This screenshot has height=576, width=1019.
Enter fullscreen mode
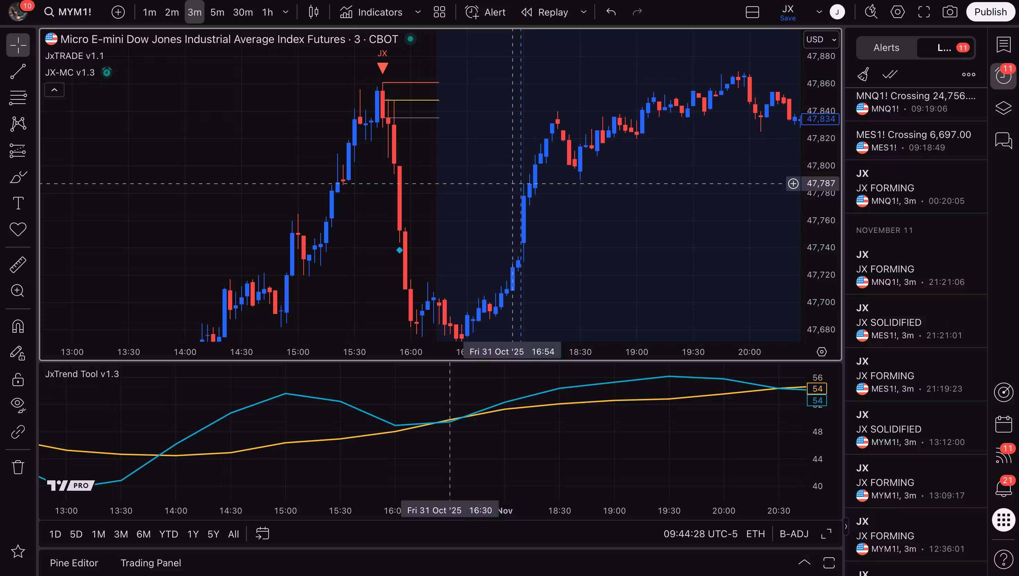coord(924,12)
